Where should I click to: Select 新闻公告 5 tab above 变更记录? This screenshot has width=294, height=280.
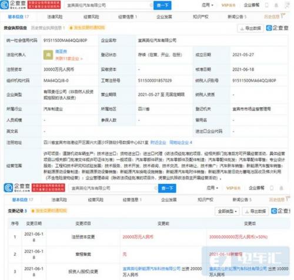pos(242,199)
